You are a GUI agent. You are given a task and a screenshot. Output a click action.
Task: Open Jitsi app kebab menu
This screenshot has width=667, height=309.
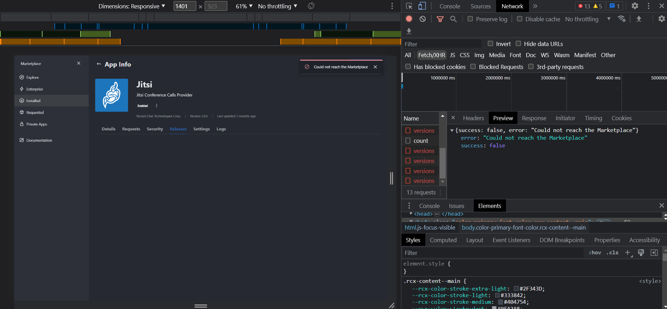pyautogui.click(x=157, y=106)
